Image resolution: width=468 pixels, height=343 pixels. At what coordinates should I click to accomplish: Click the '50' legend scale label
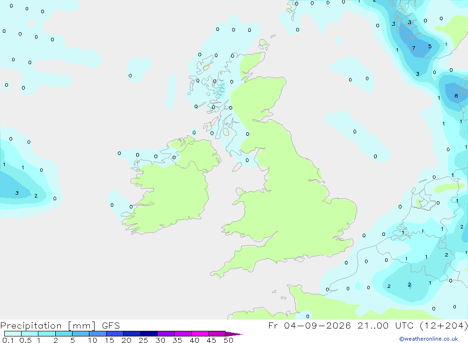[228, 340]
